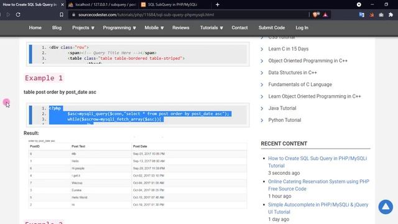This screenshot has height=224, width=398.
Task: Close the How to Create SQL Sub Query tab
Action: coord(62,4)
